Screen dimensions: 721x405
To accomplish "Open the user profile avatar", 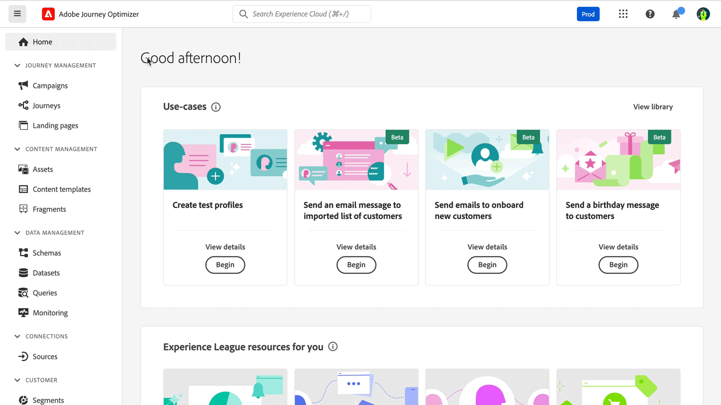I will (703, 14).
